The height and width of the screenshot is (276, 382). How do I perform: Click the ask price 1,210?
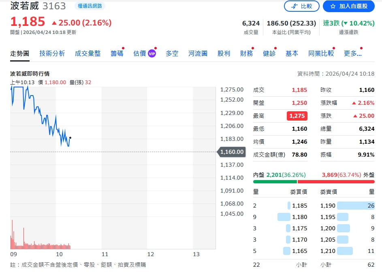[328, 251]
